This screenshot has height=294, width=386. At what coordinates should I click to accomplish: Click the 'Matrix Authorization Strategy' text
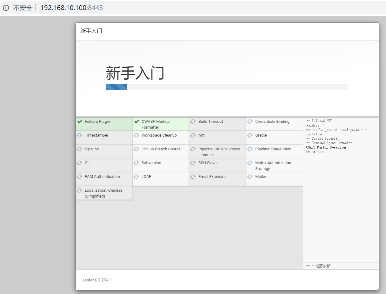click(273, 166)
